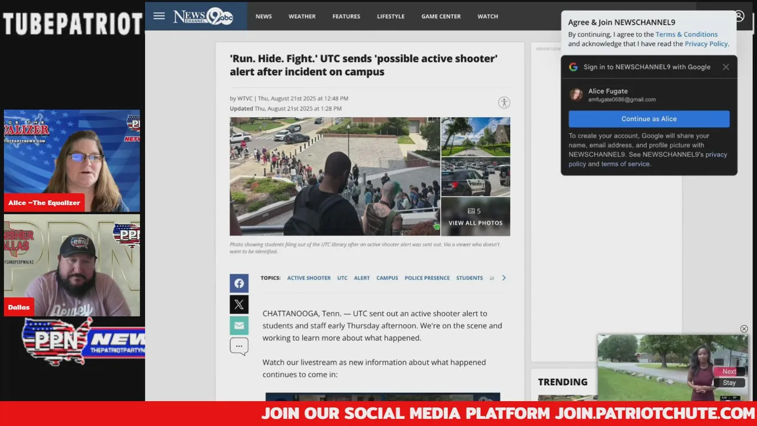Open the accessibility icon near the article byline
This screenshot has height=426, width=757.
504,102
